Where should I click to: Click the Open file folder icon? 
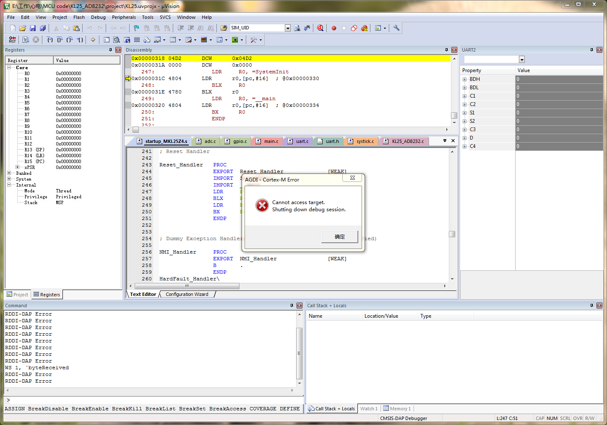(23, 28)
